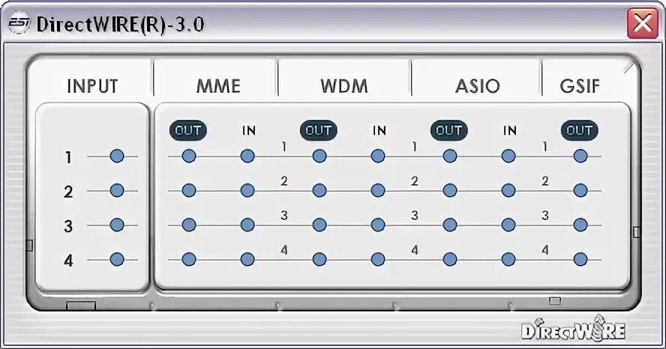The width and height of the screenshot is (666, 349).
Task: Choose ASIO IN node on row 2
Action: click(x=508, y=190)
